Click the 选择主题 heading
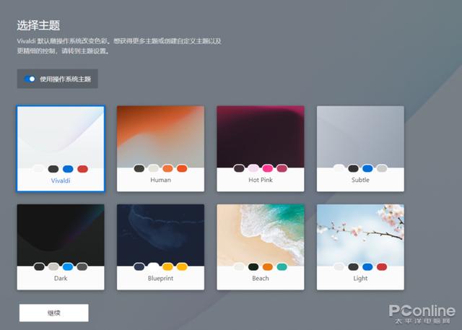This screenshot has height=330, width=462. coord(38,25)
